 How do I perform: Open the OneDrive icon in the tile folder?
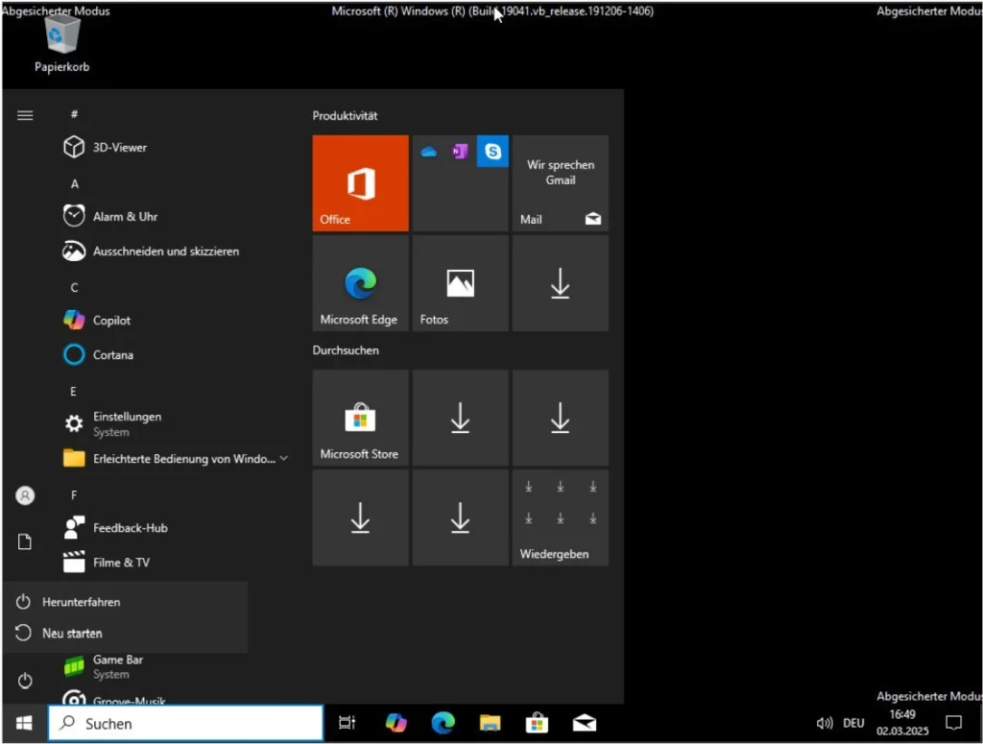429,151
